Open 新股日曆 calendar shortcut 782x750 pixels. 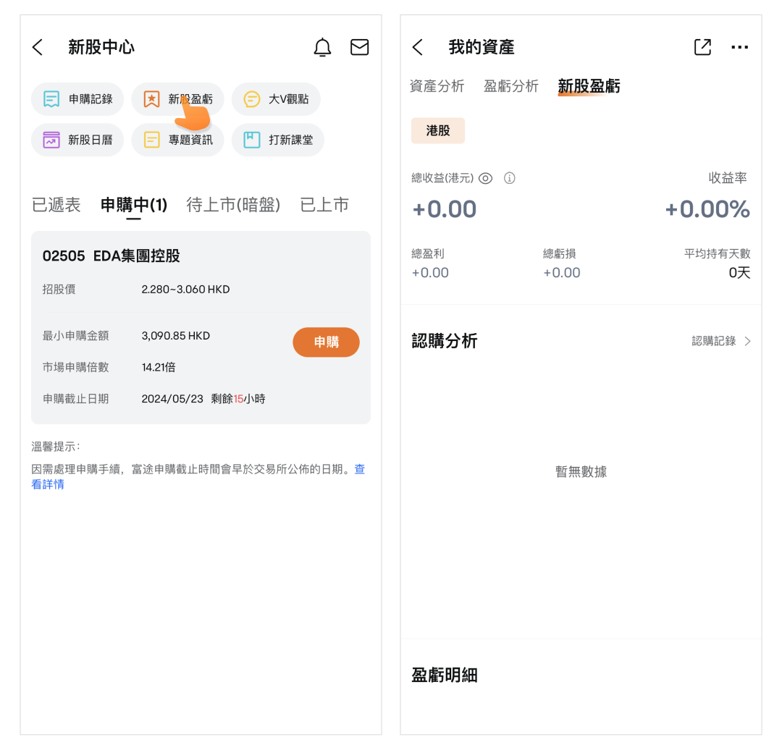77,140
